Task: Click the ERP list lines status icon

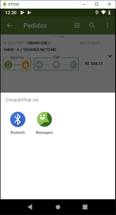Action: [74, 65]
